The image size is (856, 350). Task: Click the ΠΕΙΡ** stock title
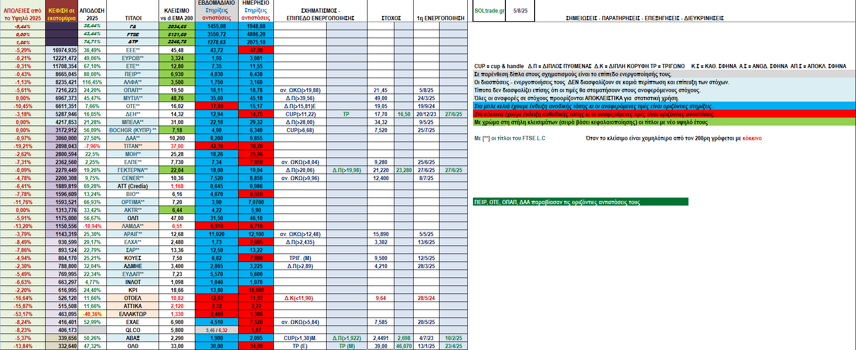tap(133, 74)
